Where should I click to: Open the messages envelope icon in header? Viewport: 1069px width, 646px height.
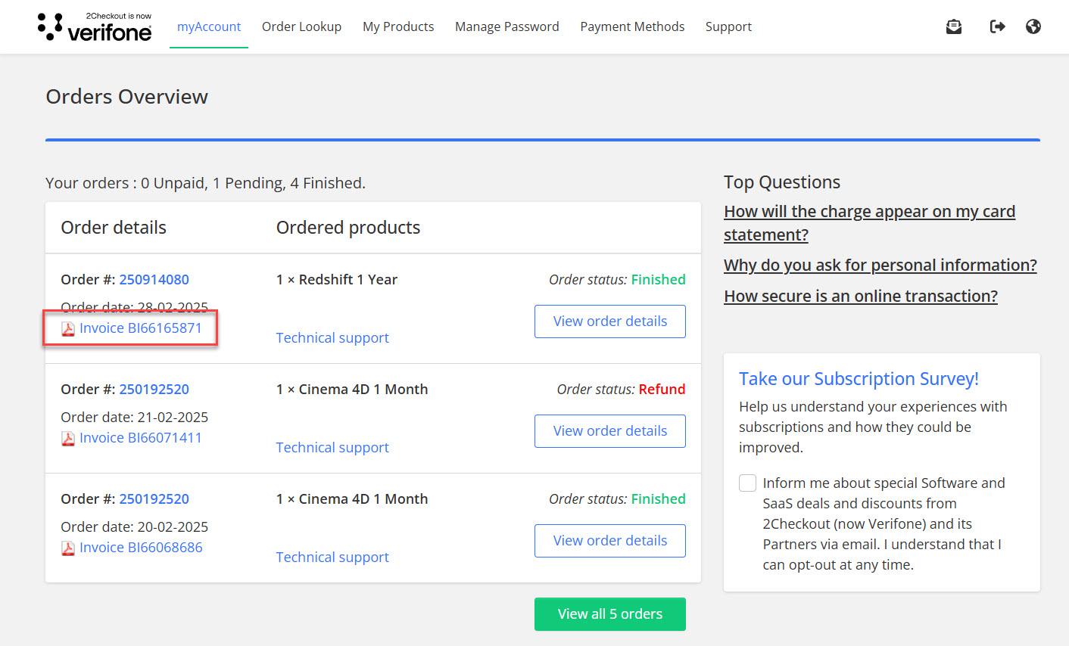pyautogui.click(x=954, y=27)
